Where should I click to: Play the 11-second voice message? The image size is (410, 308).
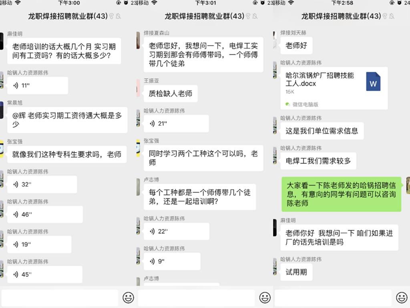tap(37, 85)
